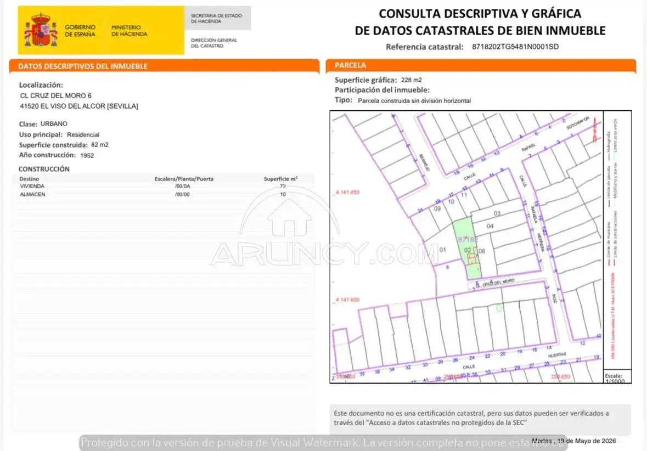This screenshot has width=647, height=451.
Task: Click 'Parcela construida sin división horizontal' text
Action: [414, 101]
